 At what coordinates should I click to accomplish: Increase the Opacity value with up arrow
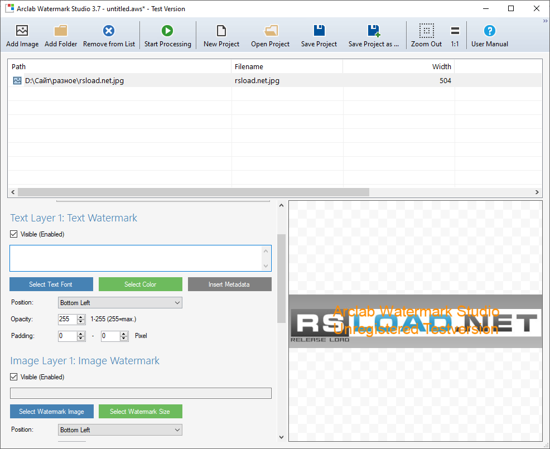coord(81,317)
